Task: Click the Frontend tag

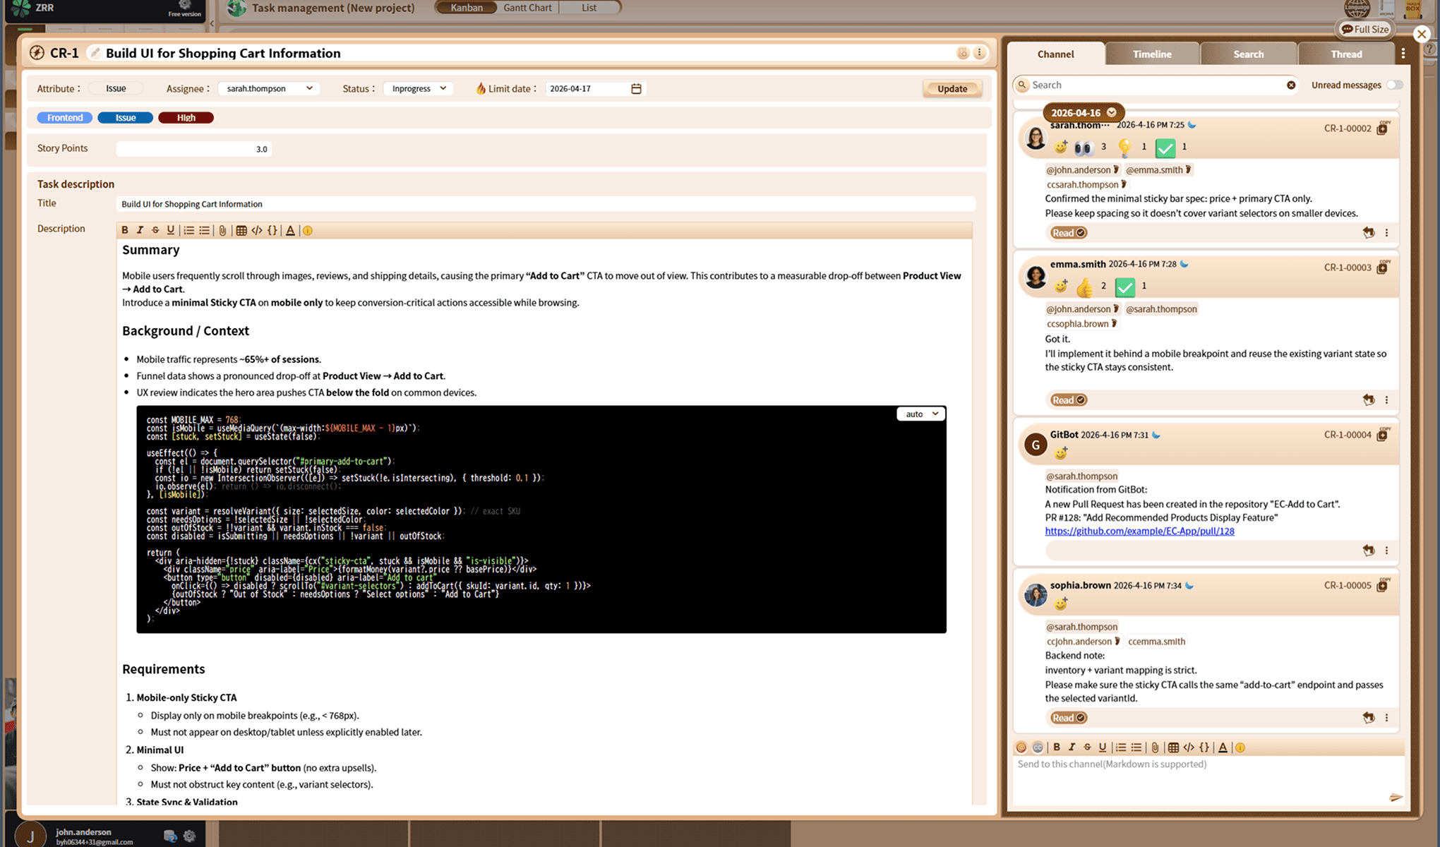Action: (65, 117)
